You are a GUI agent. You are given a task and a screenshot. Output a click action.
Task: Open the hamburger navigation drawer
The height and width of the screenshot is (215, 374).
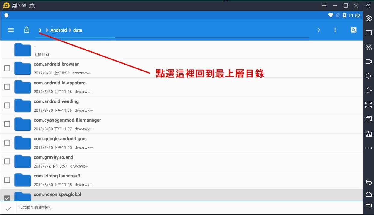[x=11, y=30]
